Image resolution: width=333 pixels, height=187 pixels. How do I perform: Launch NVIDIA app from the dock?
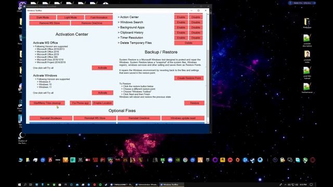(x=177, y=160)
